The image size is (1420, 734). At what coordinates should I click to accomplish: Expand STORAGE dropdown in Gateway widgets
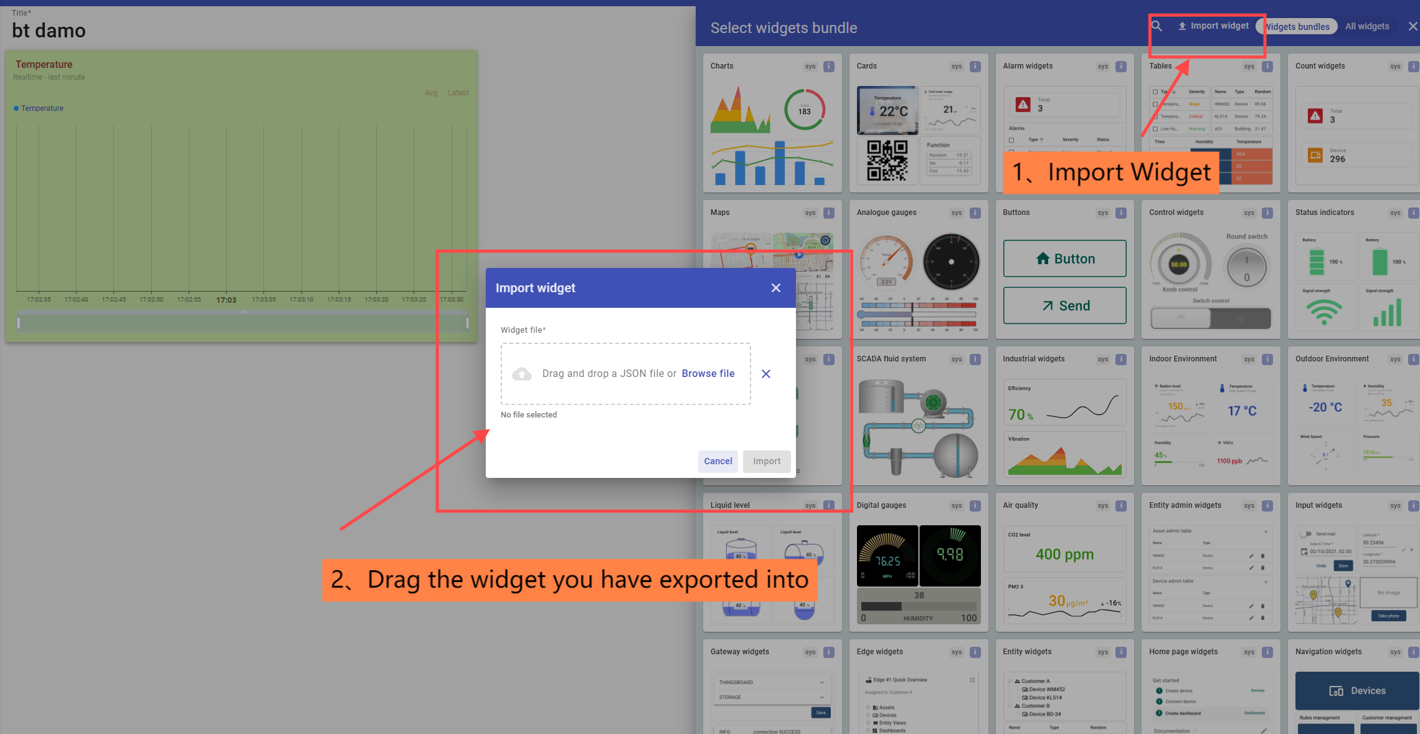pos(821,697)
